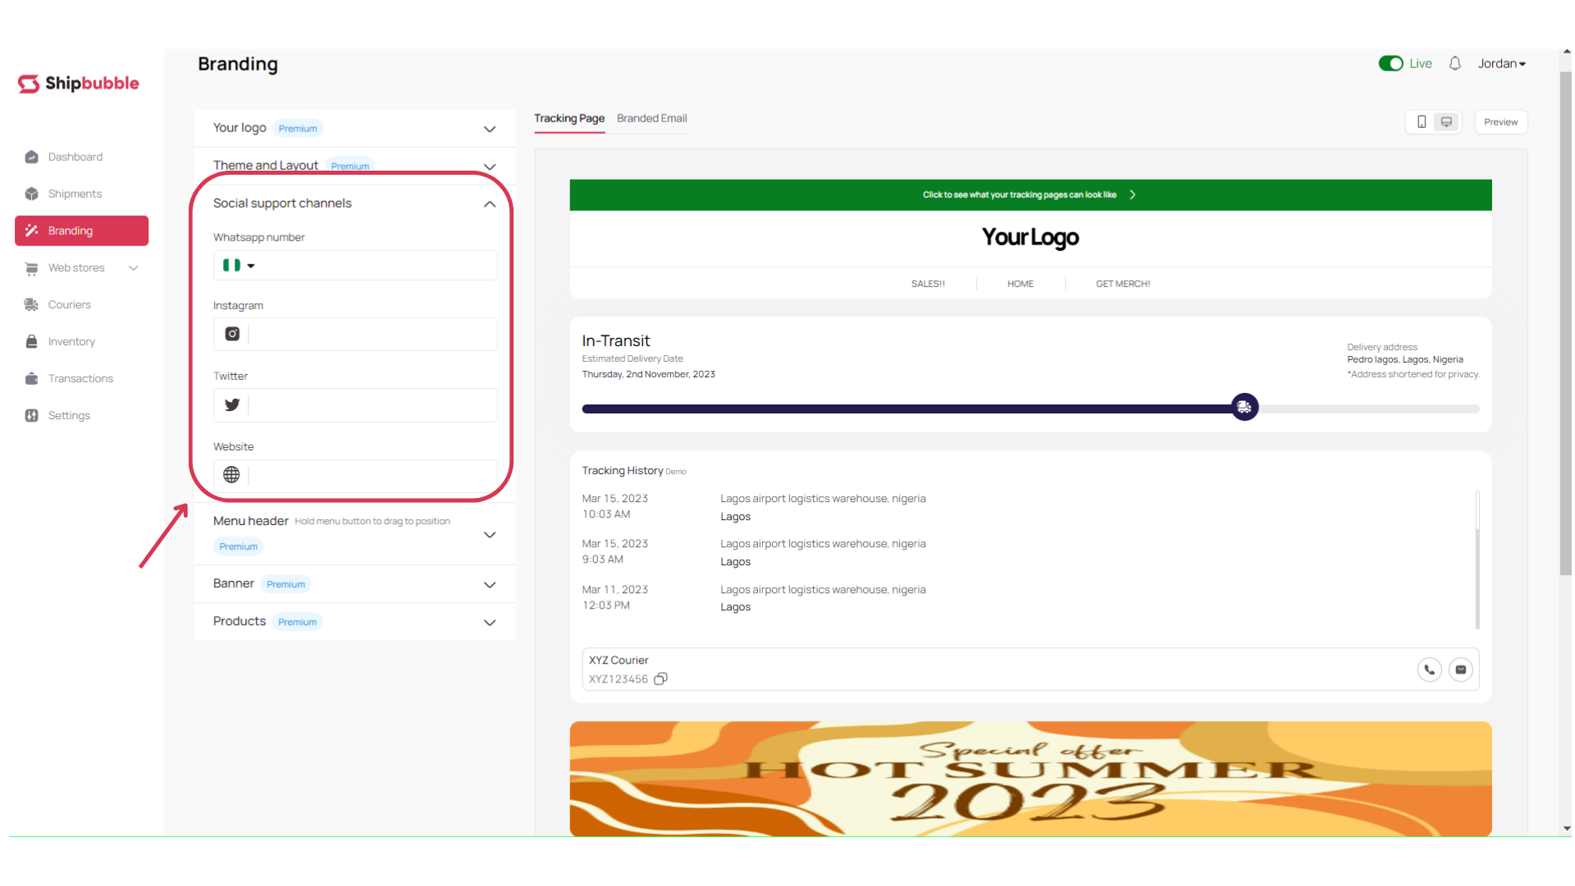Click the in-transit progress bar marker

[1244, 408]
